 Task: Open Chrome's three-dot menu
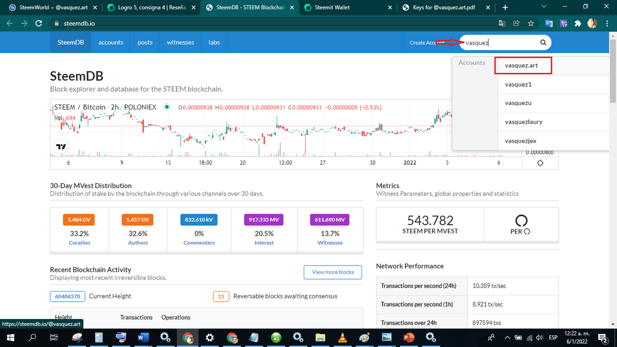coord(606,23)
